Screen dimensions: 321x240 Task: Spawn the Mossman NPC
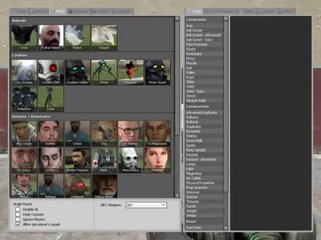(x=158, y=160)
